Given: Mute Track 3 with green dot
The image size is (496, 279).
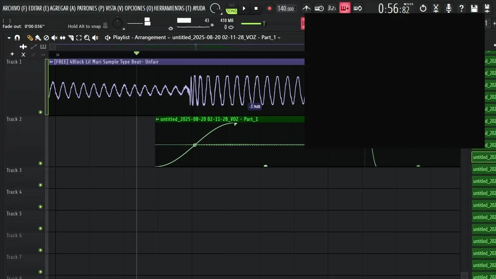Looking at the screenshot, I should [40, 185].
